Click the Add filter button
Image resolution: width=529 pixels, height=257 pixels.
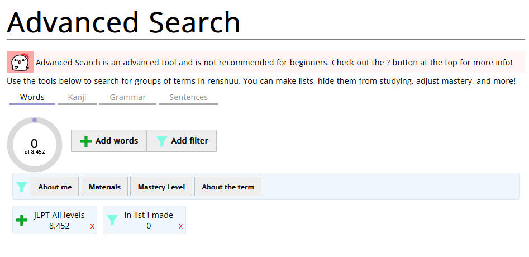[x=182, y=141]
